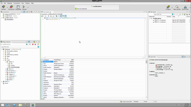This screenshot has height=107, width=191.
Task: Open the dropdown arrow next to Connect
Action: pos(7,7)
